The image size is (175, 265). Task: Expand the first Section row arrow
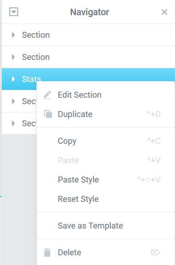tap(13, 35)
